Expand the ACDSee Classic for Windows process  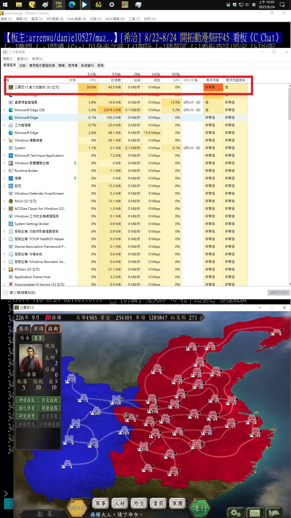click(x=4, y=209)
